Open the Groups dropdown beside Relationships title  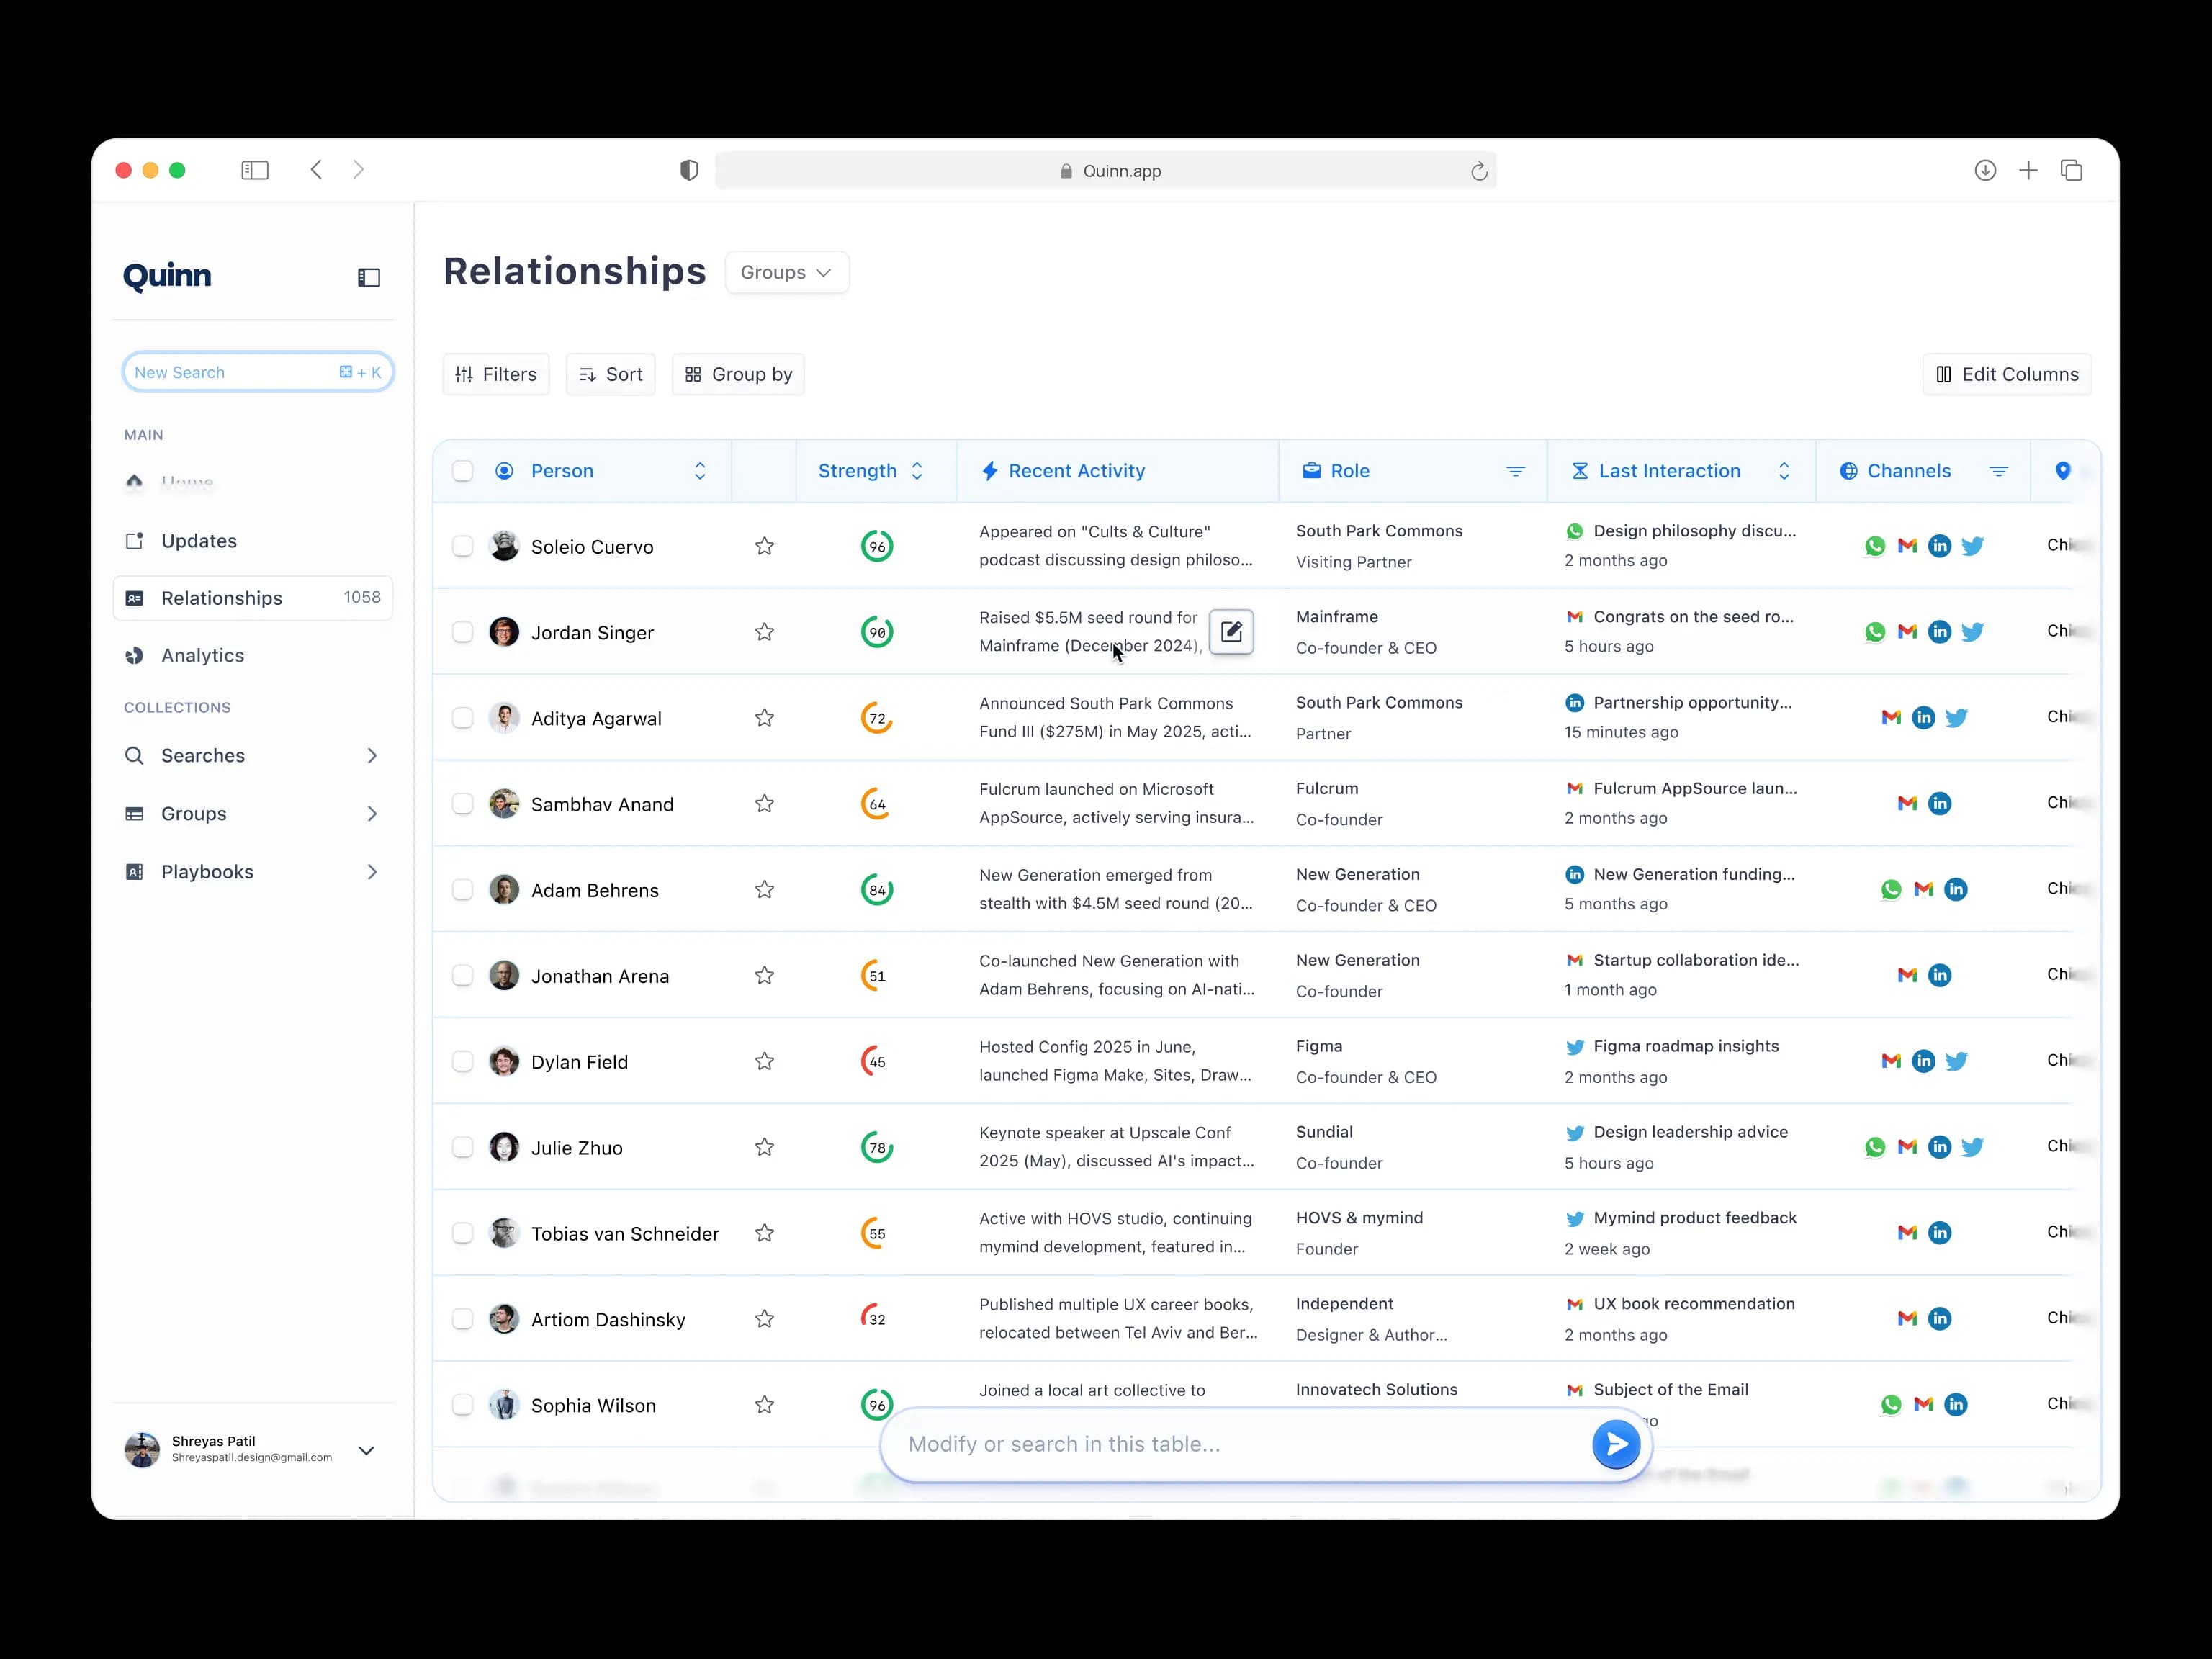tap(786, 272)
